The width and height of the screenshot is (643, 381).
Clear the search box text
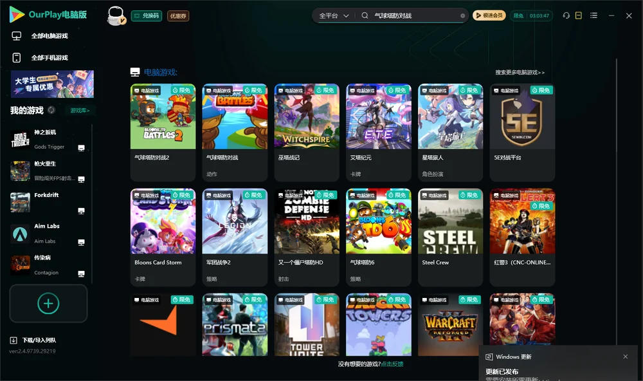pyautogui.click(x=462, y=16)
